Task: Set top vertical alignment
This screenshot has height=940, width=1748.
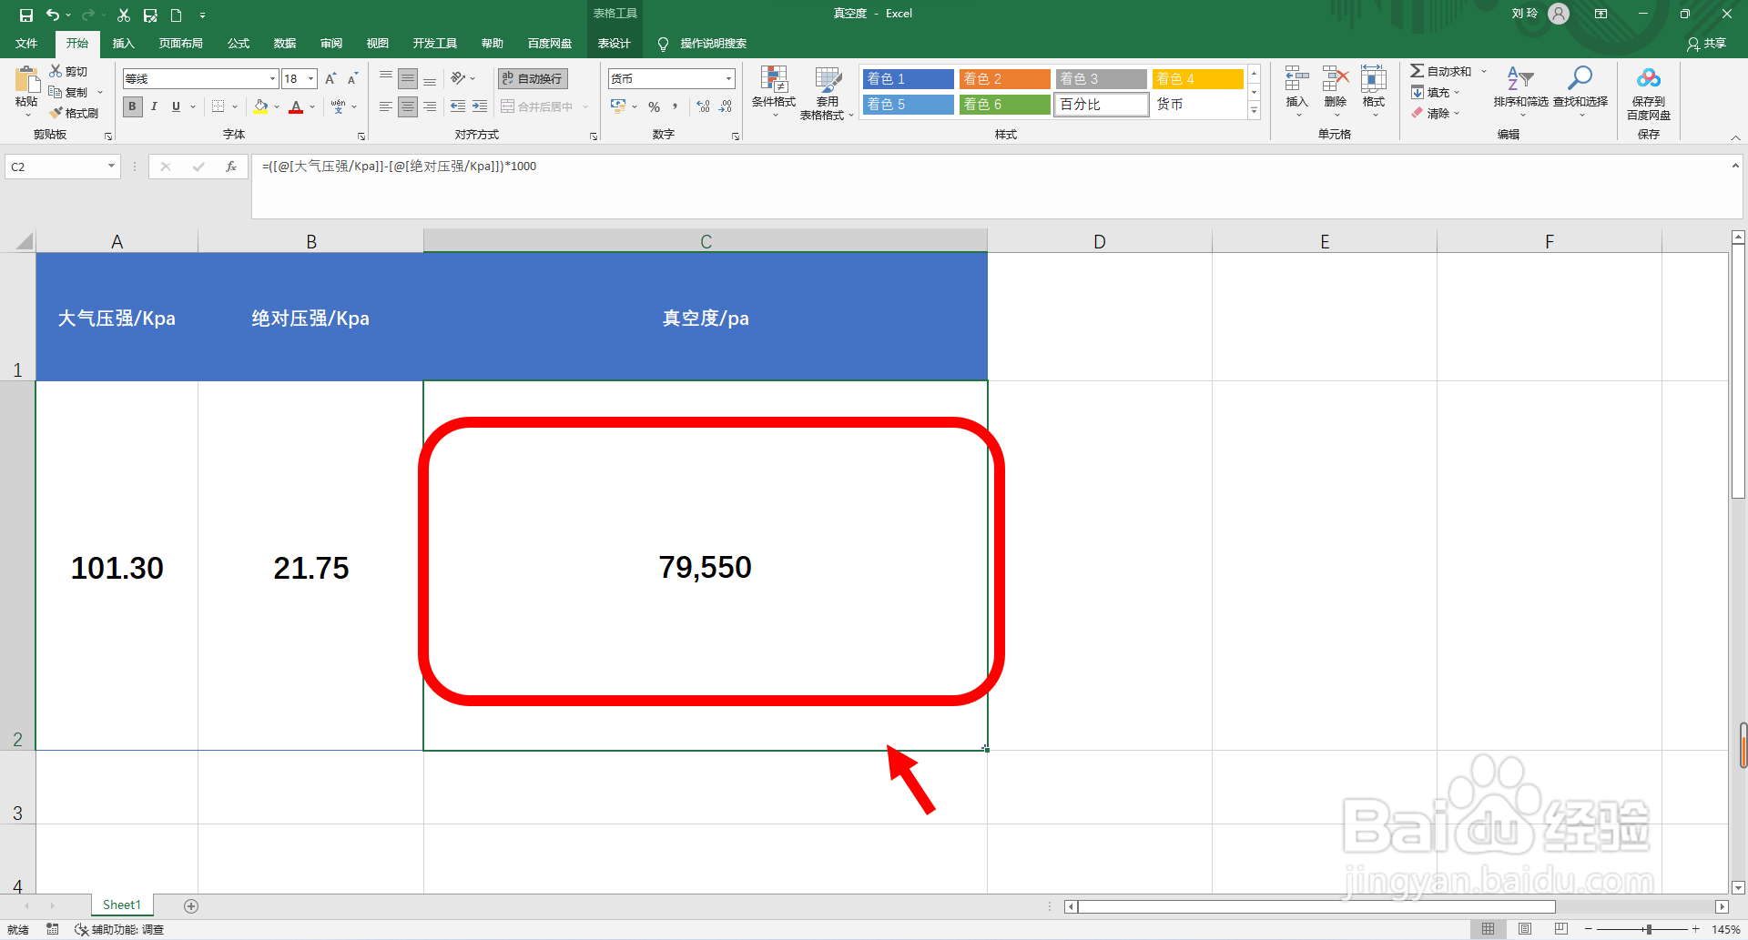Action: pos(386,78)
